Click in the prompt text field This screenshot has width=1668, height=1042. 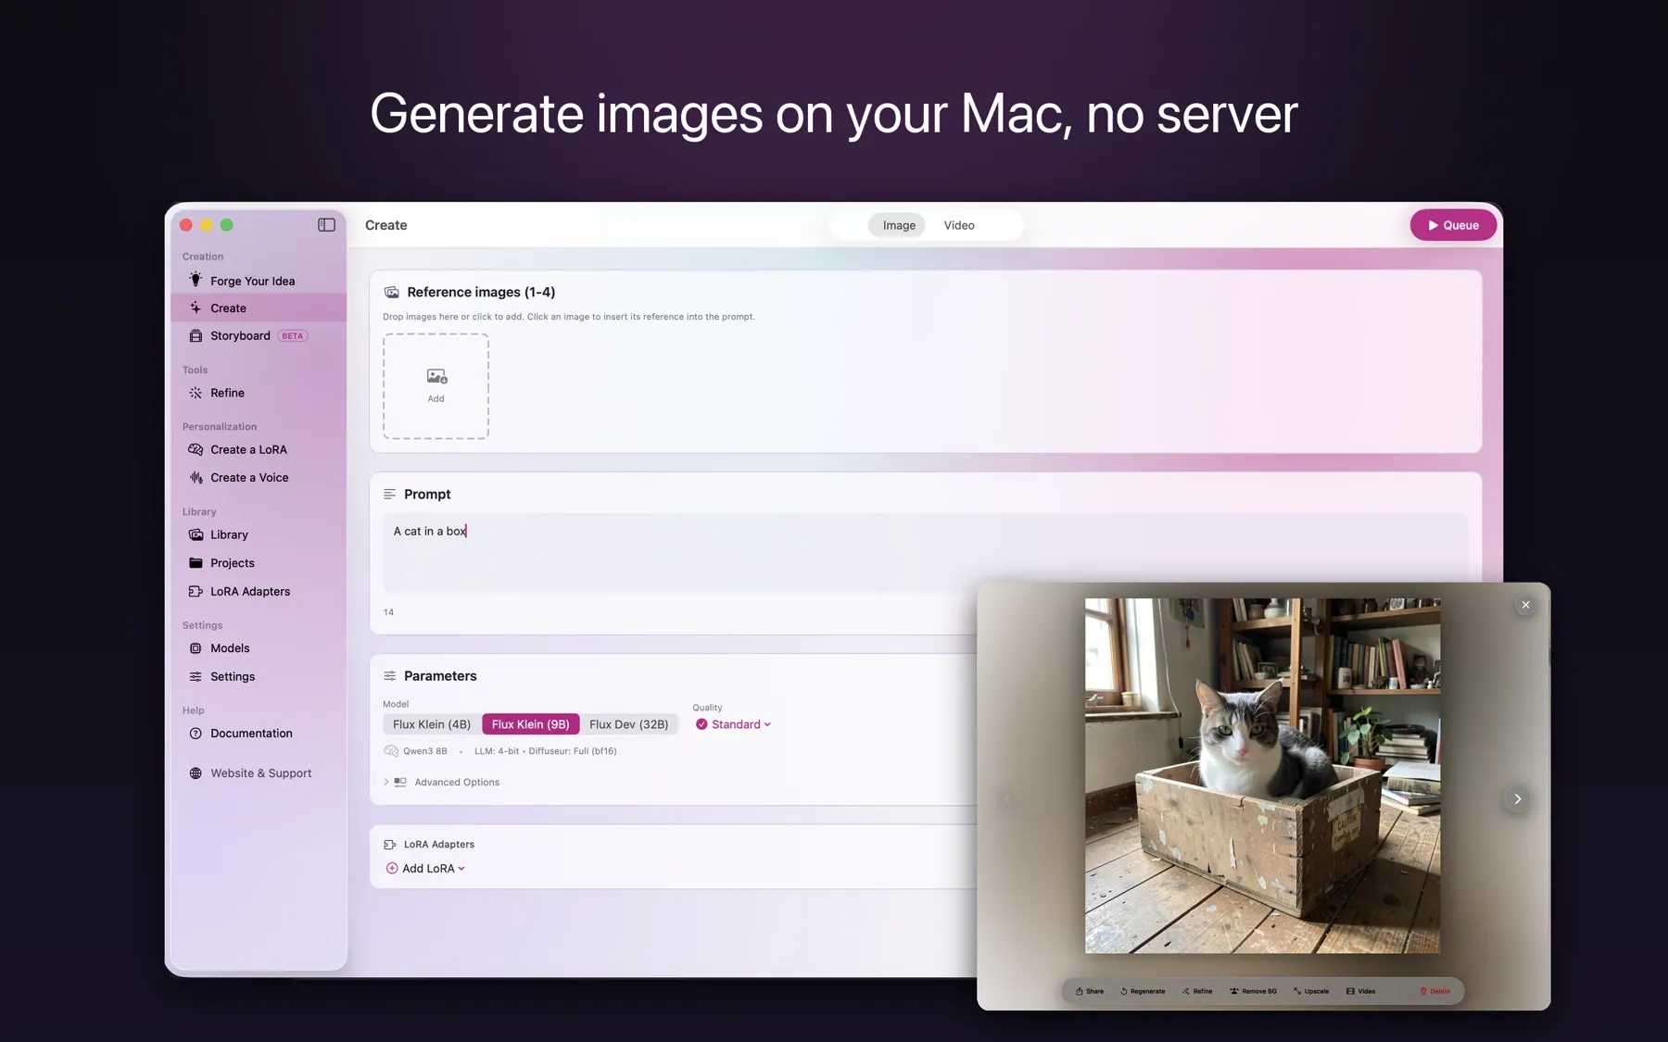tap(925, 552)
